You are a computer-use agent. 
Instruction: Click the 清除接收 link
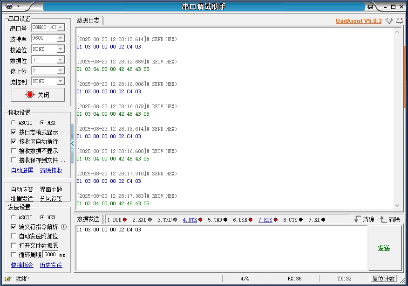(51, 170)
